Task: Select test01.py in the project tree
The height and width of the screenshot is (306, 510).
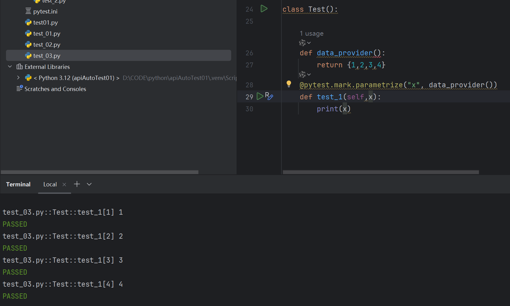Action: tap(46, 22)
